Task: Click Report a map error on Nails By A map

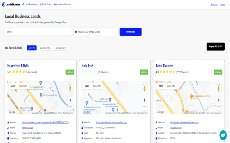Action: 142,113
